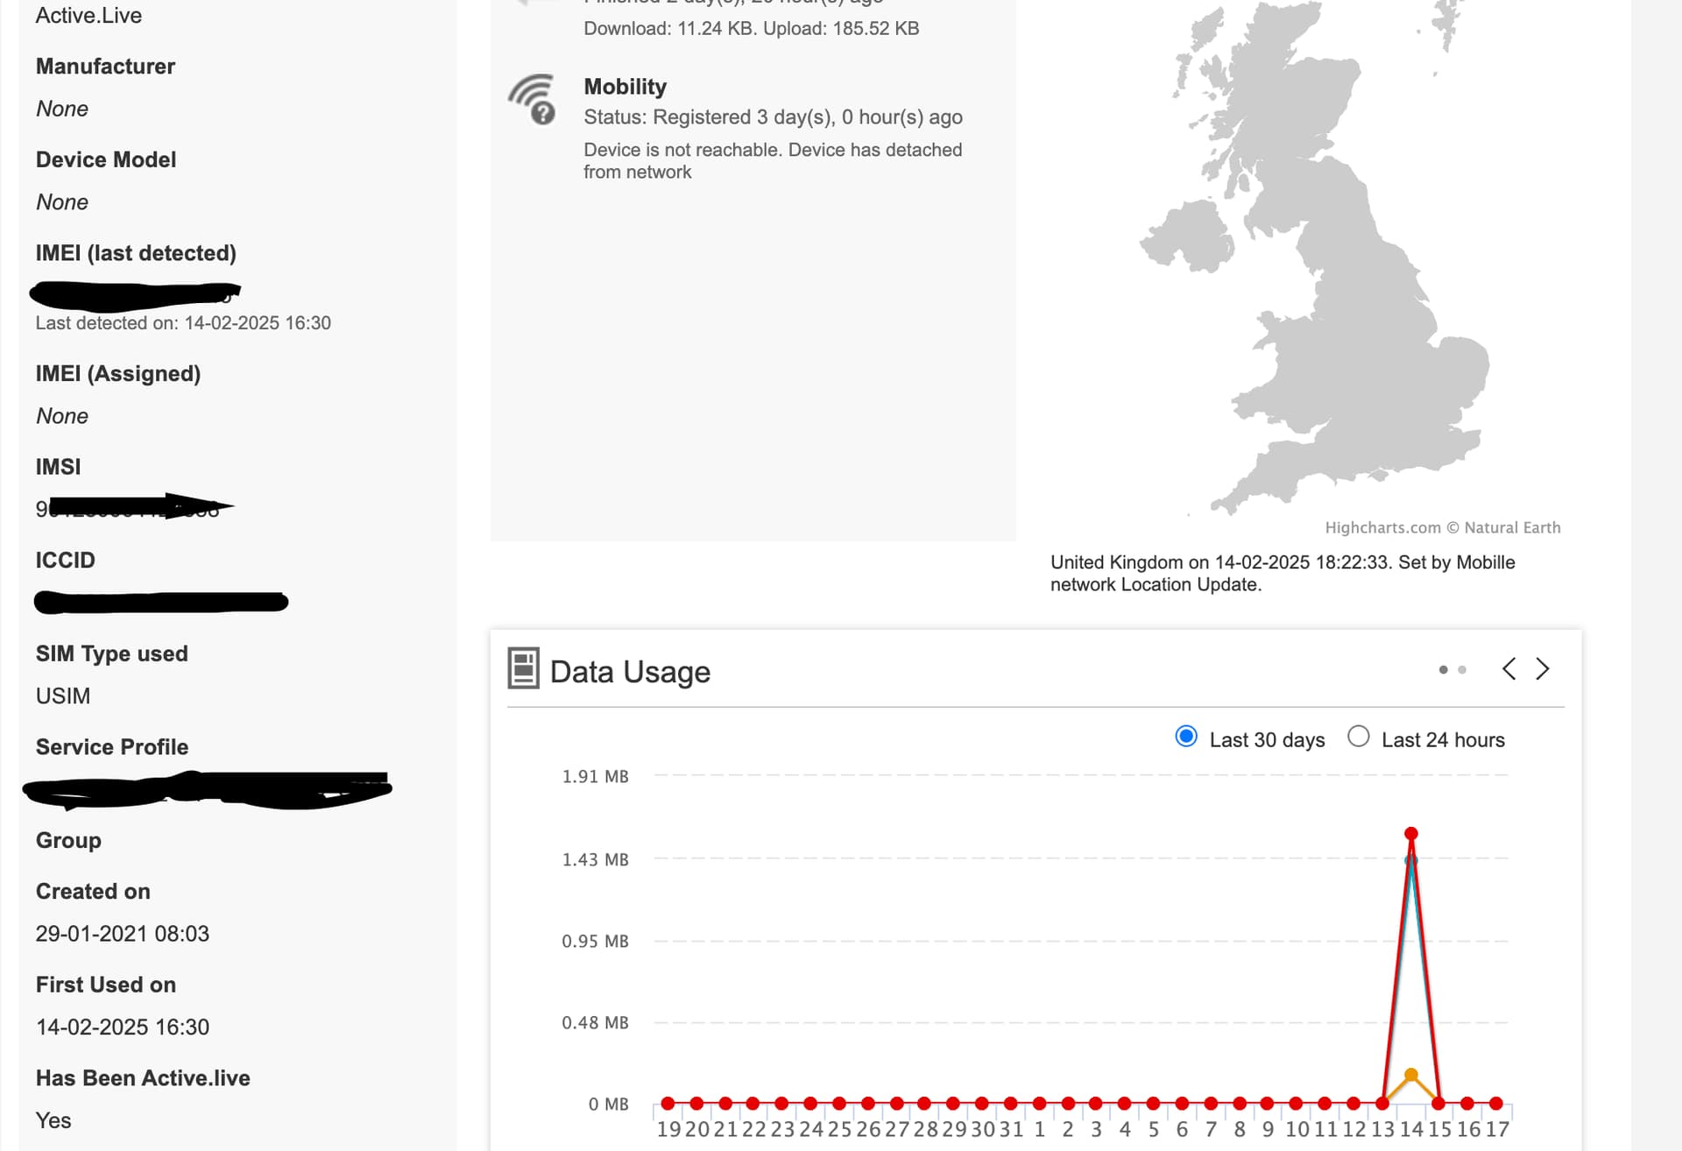Select the first carousel page dot

click(1443, 670)
